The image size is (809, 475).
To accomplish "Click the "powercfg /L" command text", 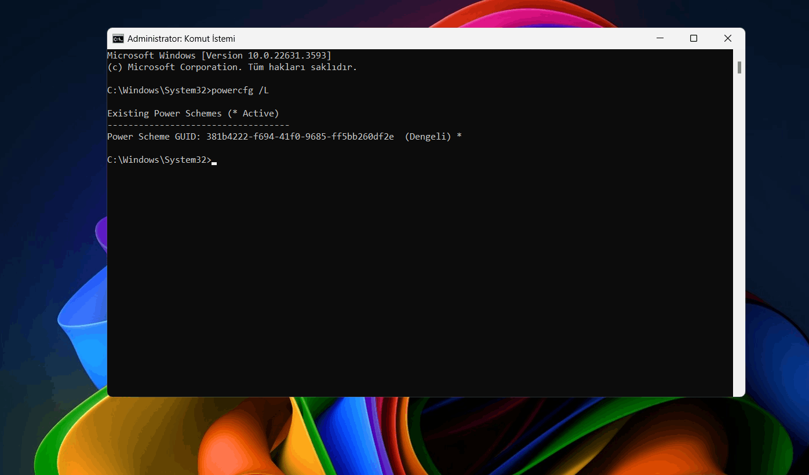I will pos(240,90).
